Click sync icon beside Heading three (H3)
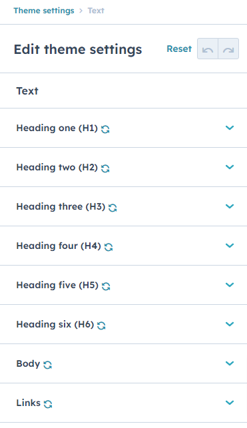Viewport: 247px width, 428px height. click(x=113, y=208)
